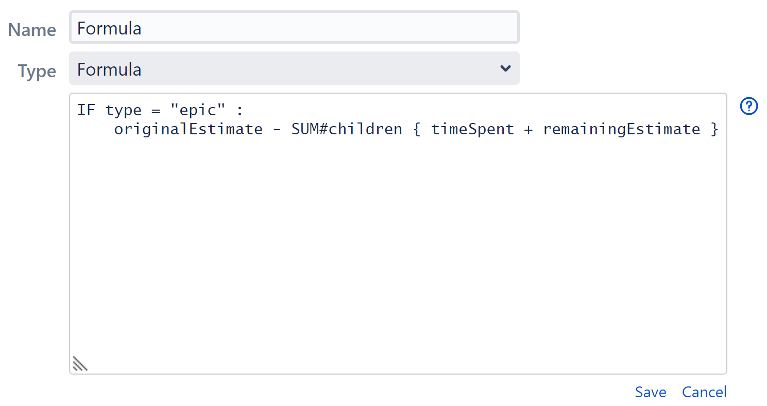Click the remainingEstimate variable in the formula
Image resolution: width=767 pixels, height=406 pixels.
pyautogui.click(x=621, y=129)
